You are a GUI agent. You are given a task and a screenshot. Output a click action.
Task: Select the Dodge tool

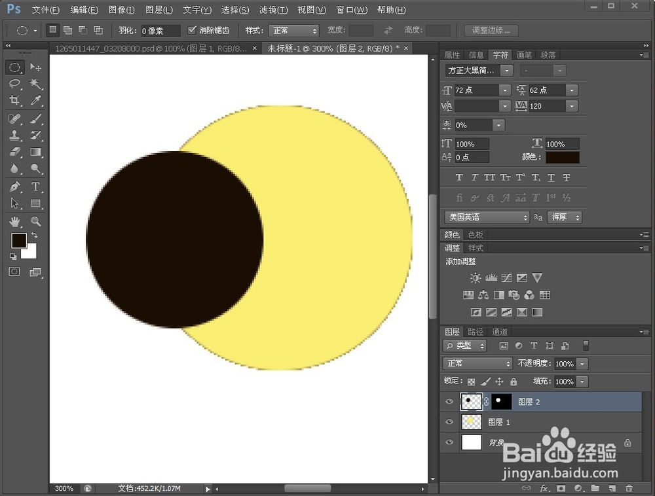pos(35,169)
